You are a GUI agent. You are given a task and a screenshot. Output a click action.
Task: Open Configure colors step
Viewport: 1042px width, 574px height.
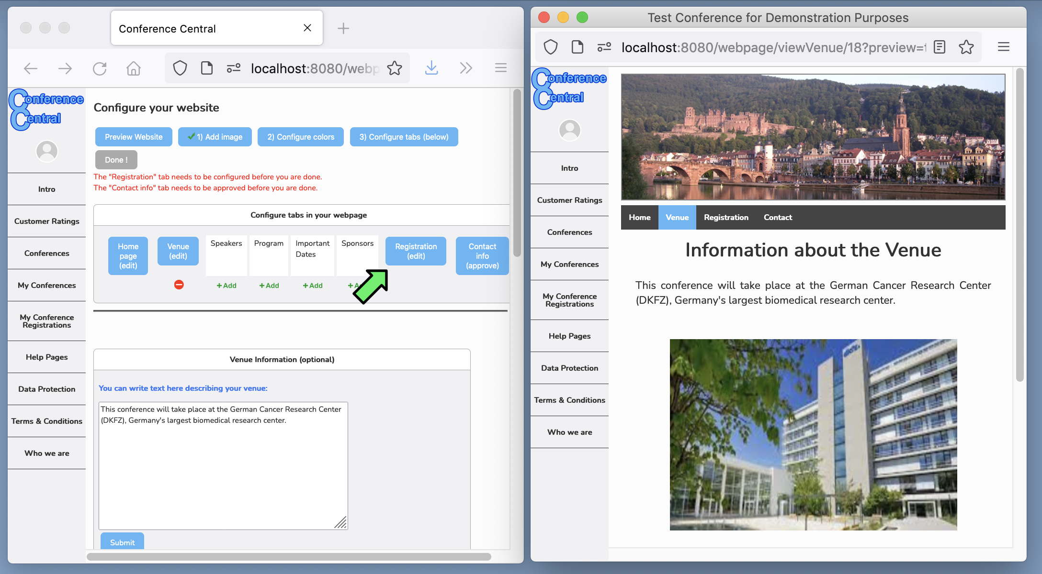click(x=301, y=137)
